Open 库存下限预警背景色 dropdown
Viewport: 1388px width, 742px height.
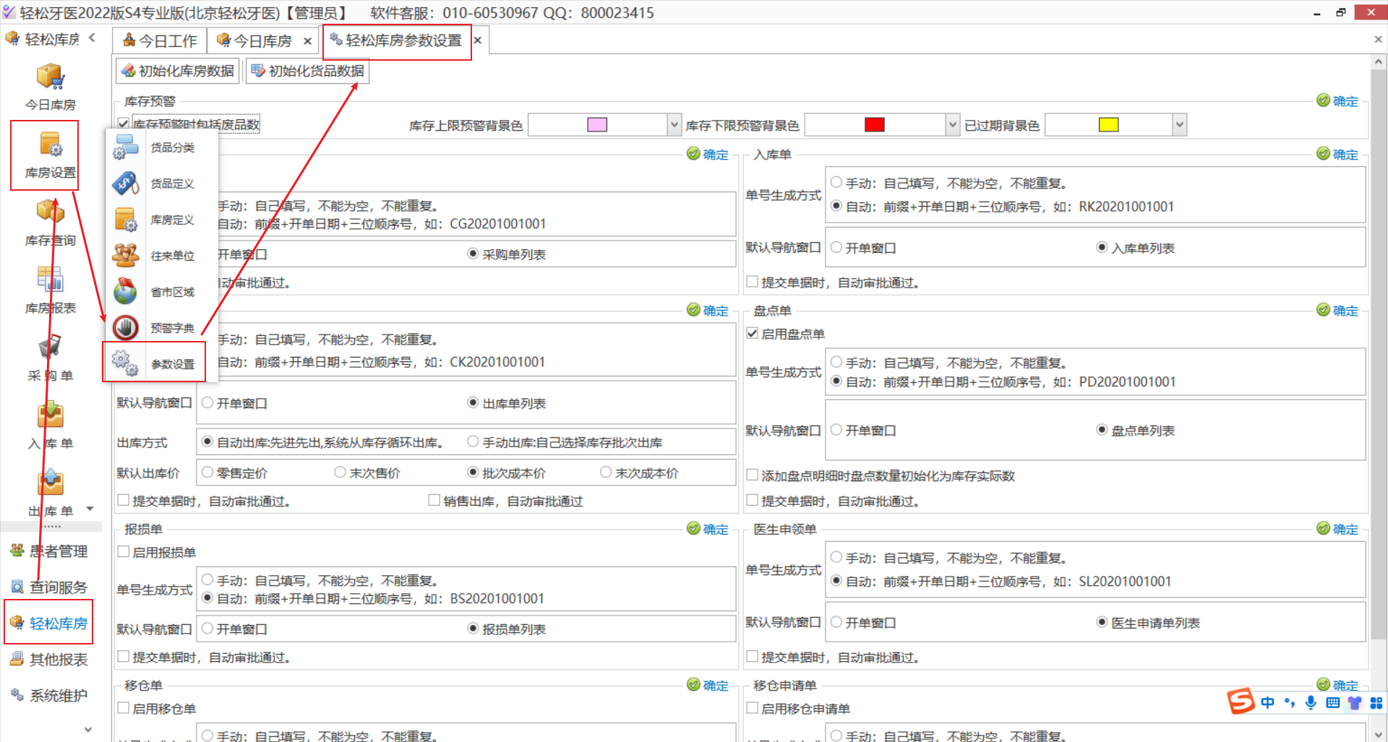pyautogui.click(x=952, y=125)
